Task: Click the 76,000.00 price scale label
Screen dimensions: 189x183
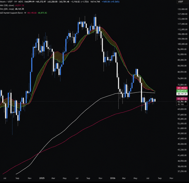Action: pos(183,78)
